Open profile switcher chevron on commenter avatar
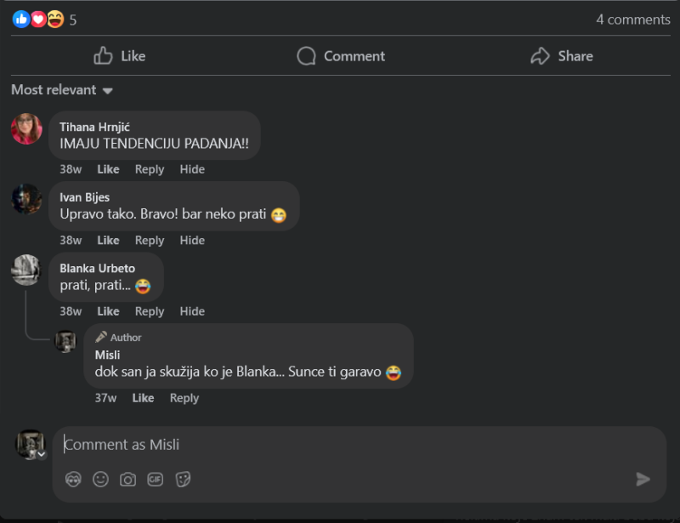The height and width of the screenshot is (523, 680). [x=42, y=454]
